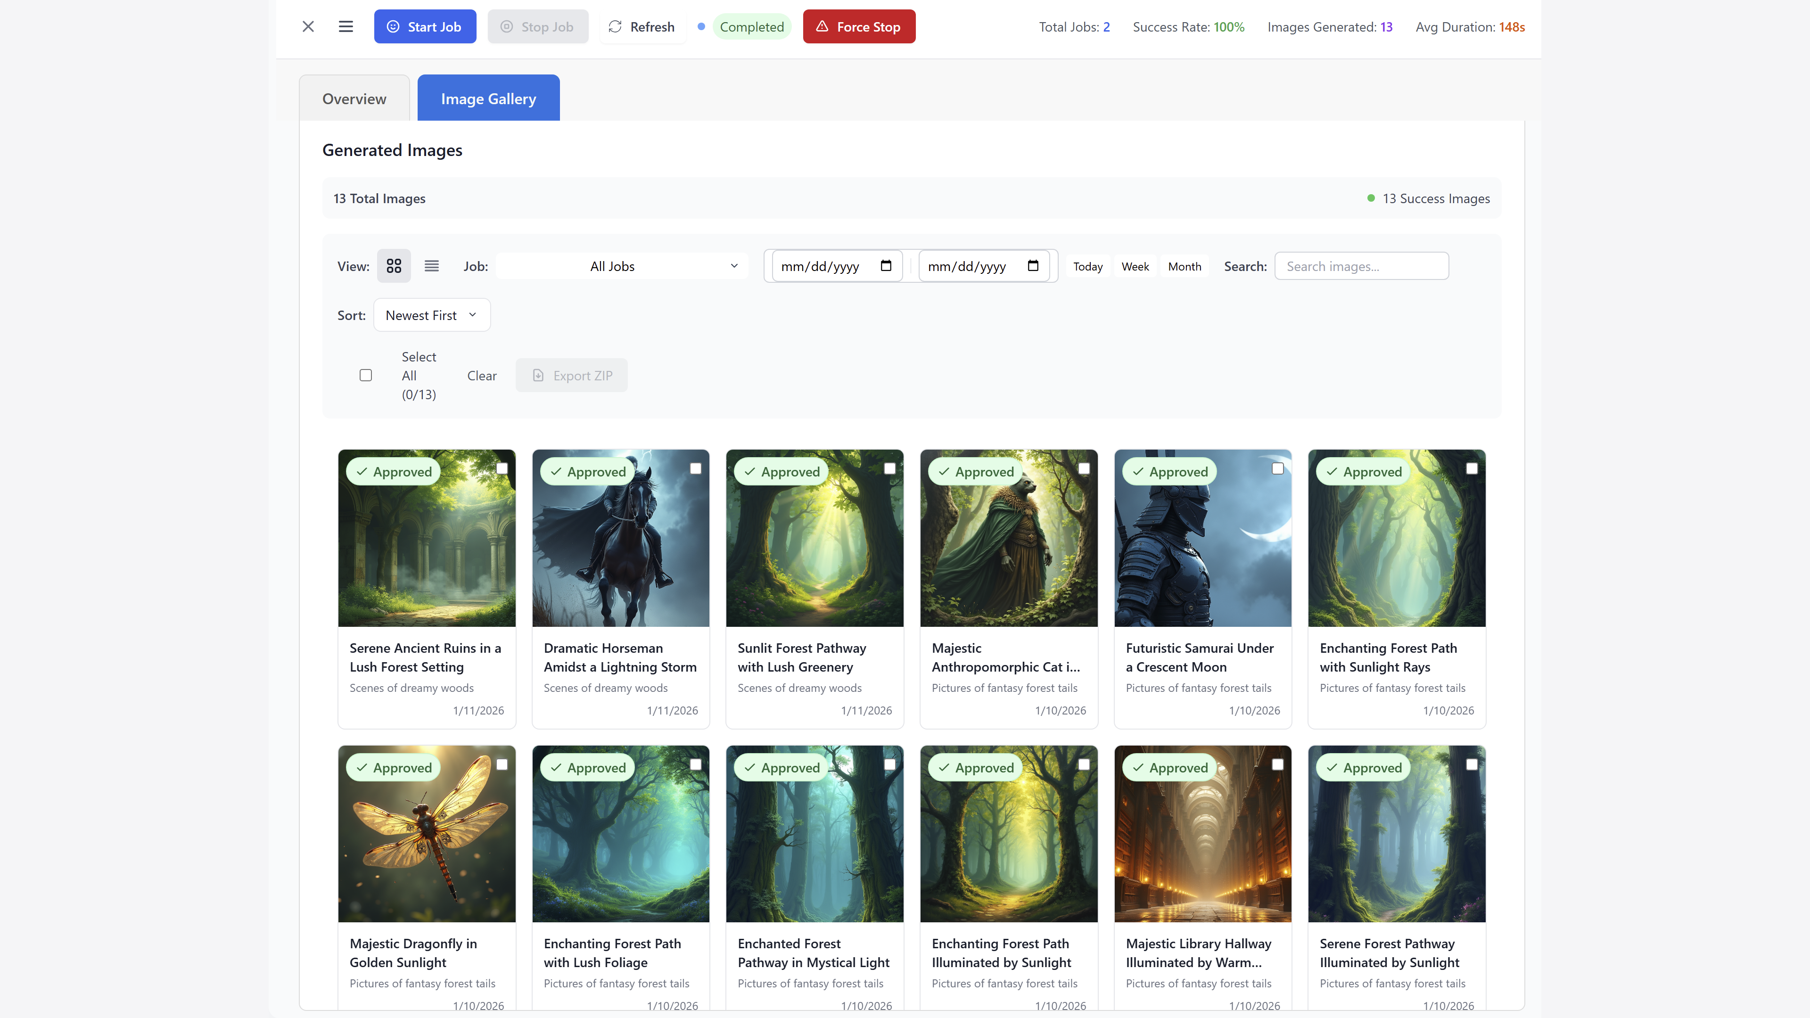This screenshot has width=1810, height=1018.
Task: Filter images by Week
Action: point(1135,266)
